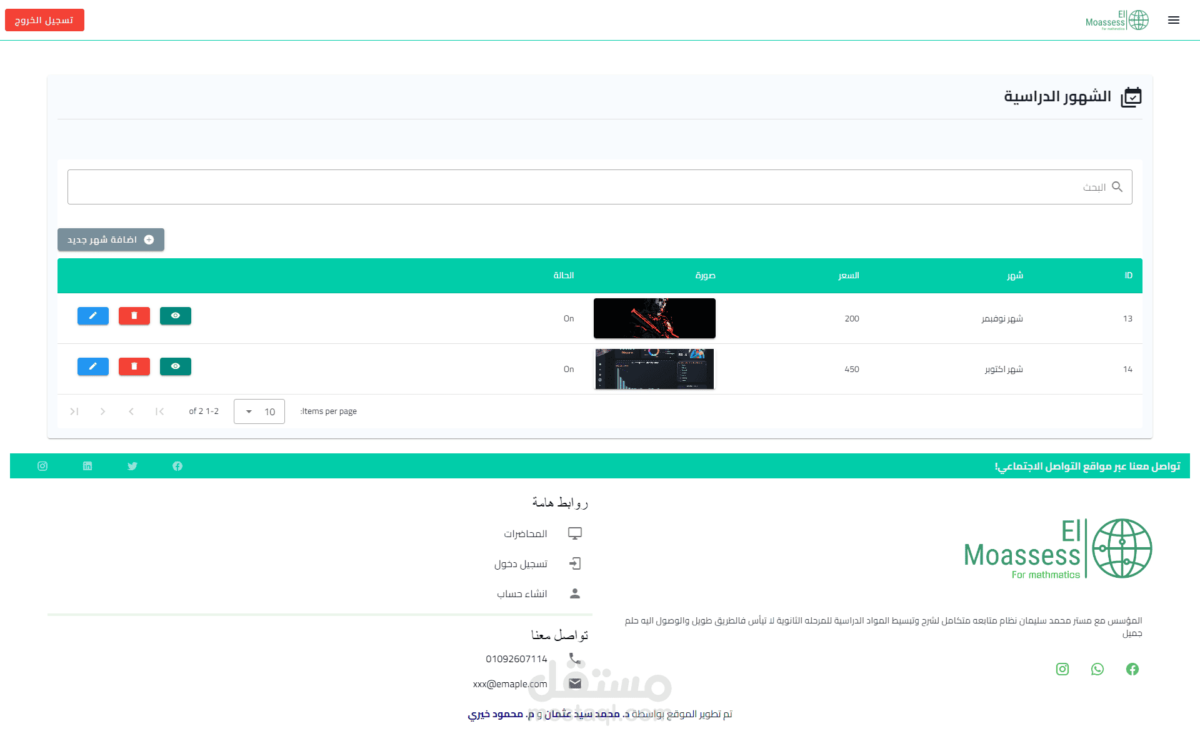Delete the November month row with trash icon
The width and height of the screenshot is (1200, 741).
(134, 316)
